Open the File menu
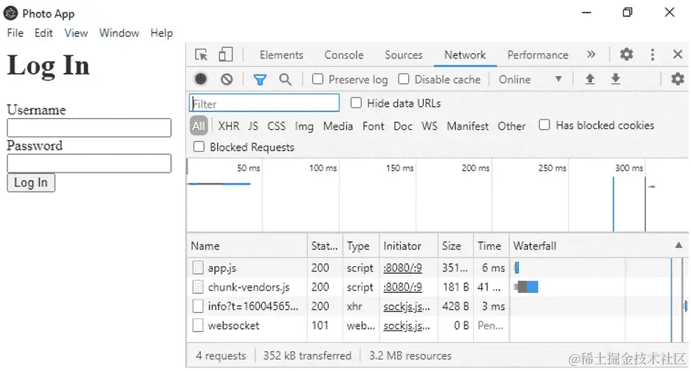This screenshot has height=371, width=691. tap(16, 33)
